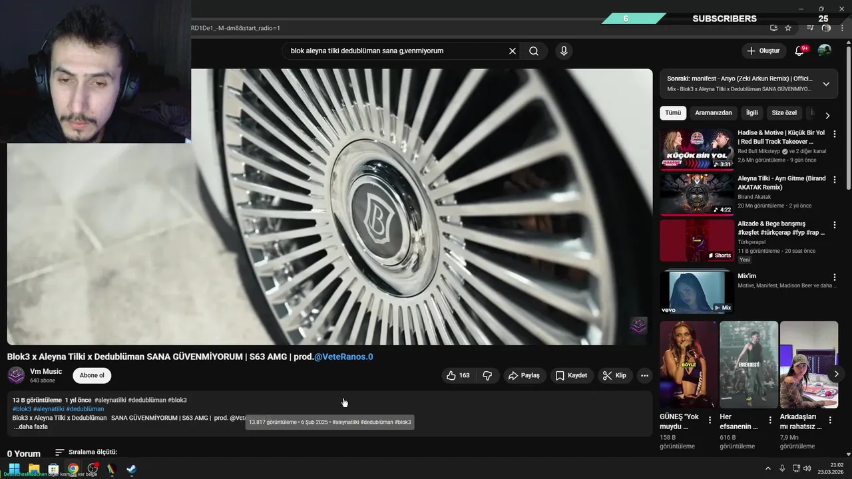Open Chrome three-dot menu

[x=842, y=28]
